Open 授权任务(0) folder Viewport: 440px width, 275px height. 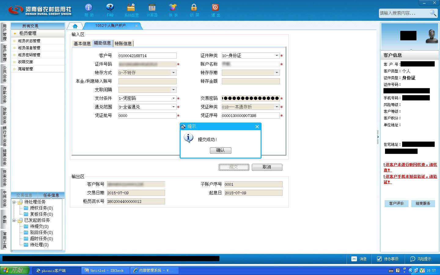[38, 208]
